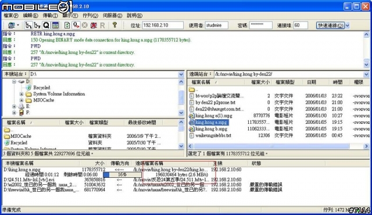
Task: Select the F: drive icon in tree
Action: point(22,113)
